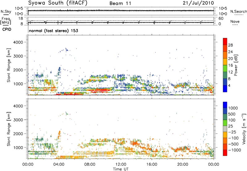Pick the dark green 8–12 dB power segment

(x=225, y=75)
